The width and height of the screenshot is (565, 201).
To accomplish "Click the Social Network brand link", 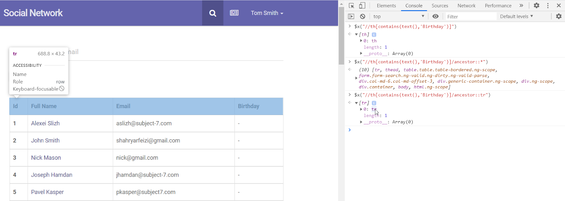I will 33,13.
